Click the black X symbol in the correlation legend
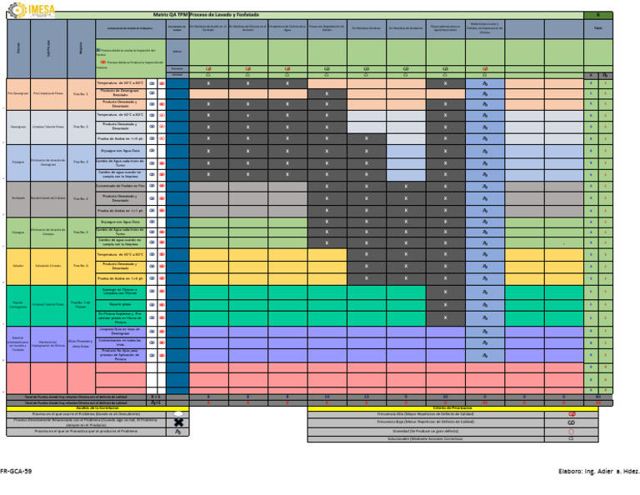The height and width of the screenshot is (495, 640). pyautogui.click(x=178, y=422)
